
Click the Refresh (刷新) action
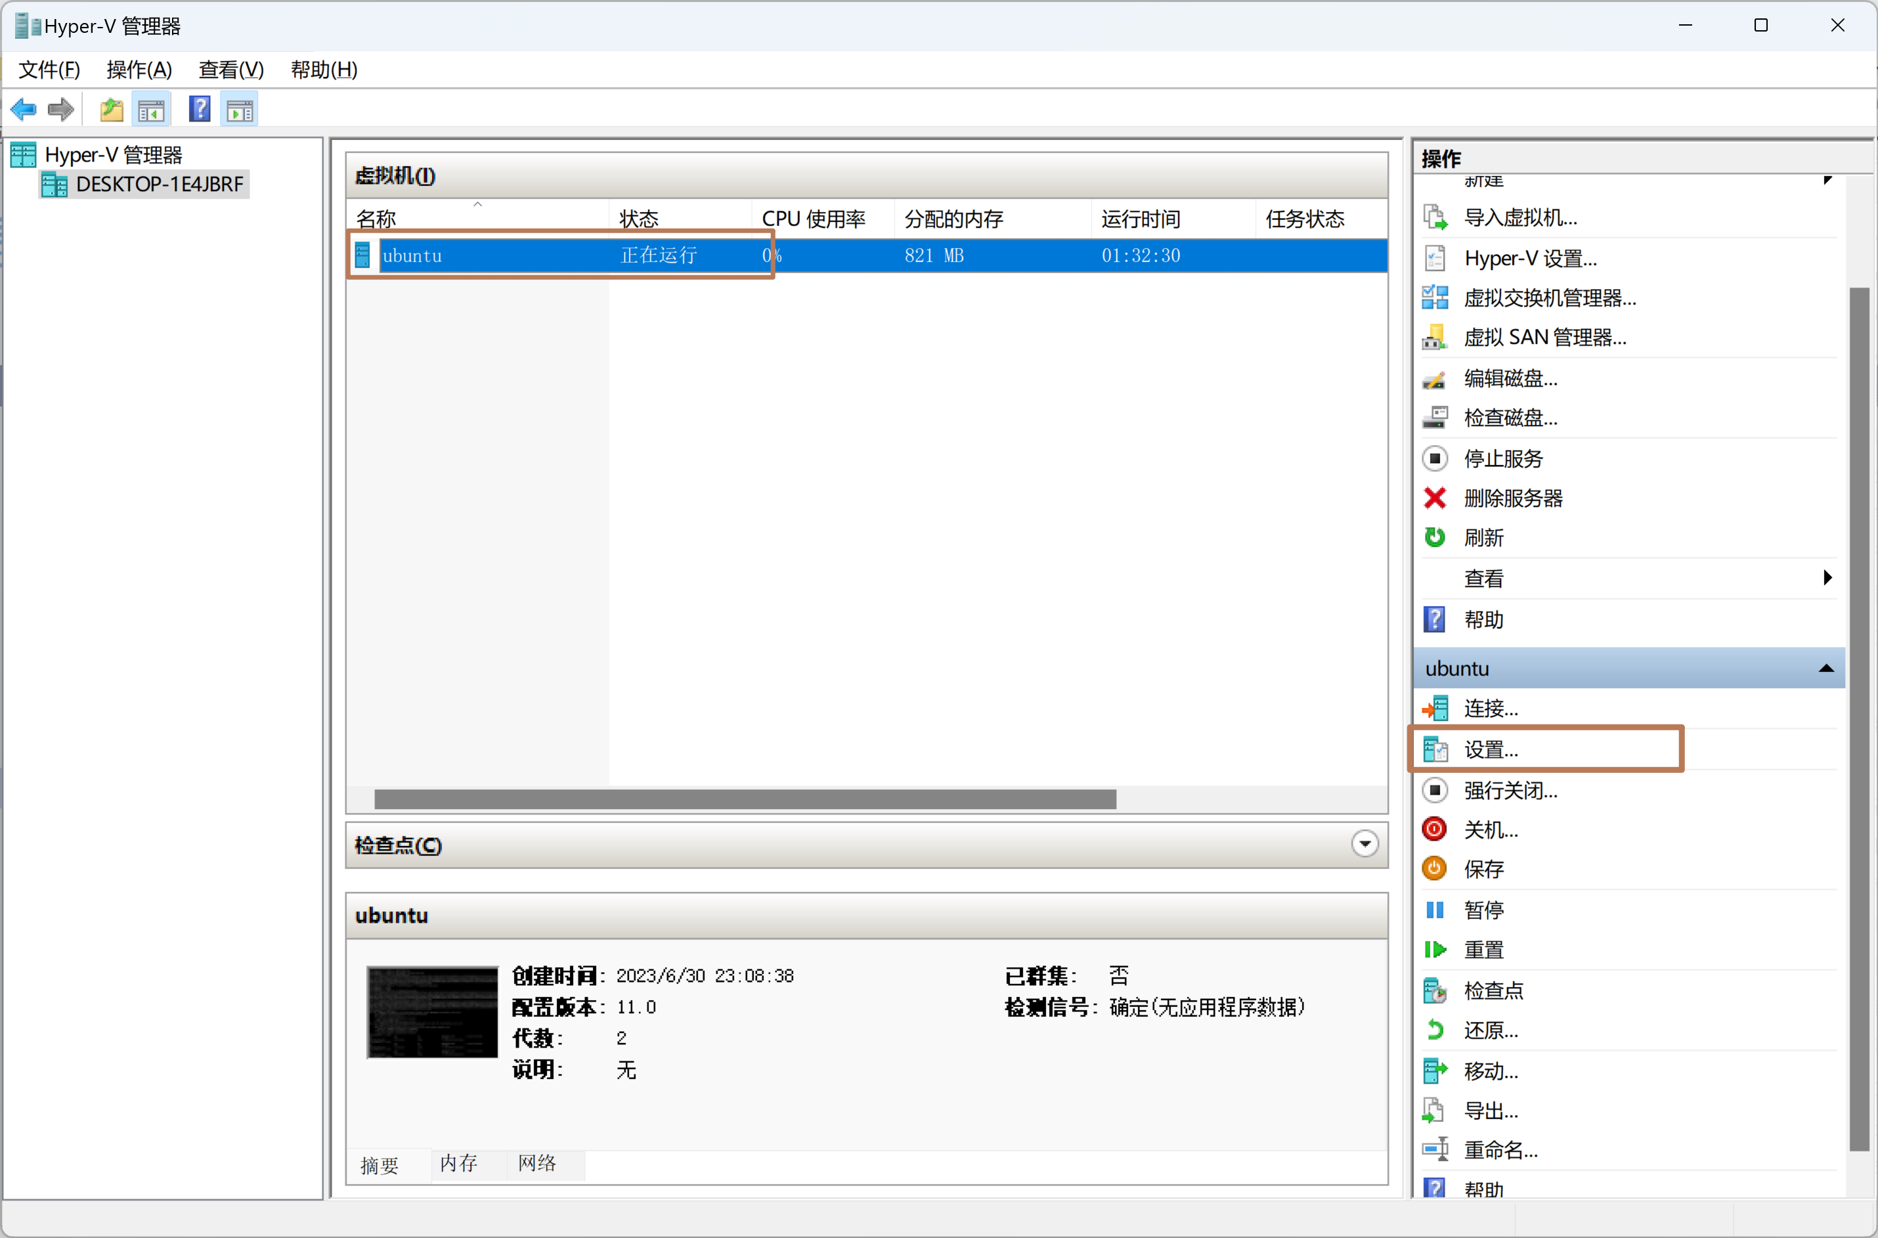1483,539
